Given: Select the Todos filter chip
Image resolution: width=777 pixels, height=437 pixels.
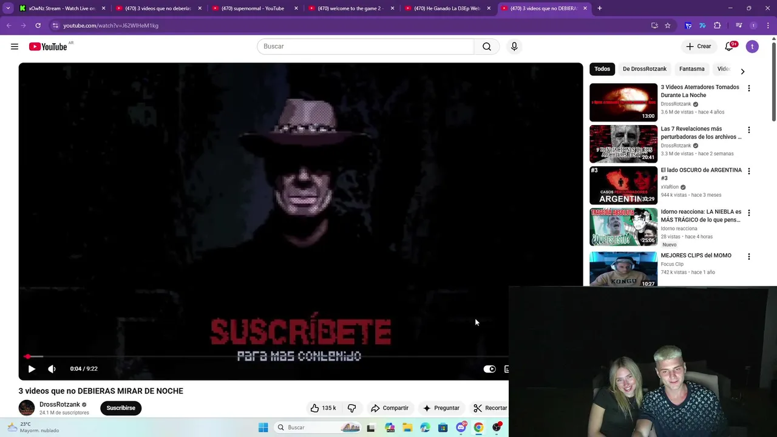Looking at the screenshot, I should 602,69.
